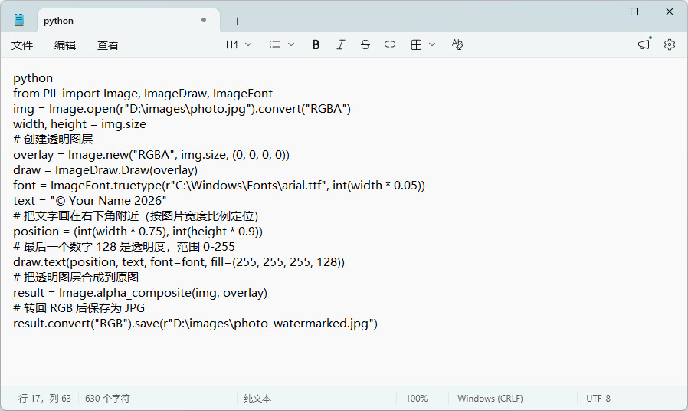Click the 'overlay = Image.new' line

point(152,155)
